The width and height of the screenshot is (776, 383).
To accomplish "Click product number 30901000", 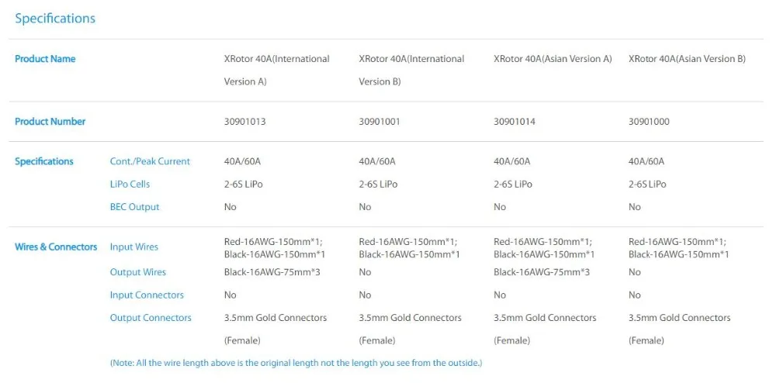I will tap(649, 122).
